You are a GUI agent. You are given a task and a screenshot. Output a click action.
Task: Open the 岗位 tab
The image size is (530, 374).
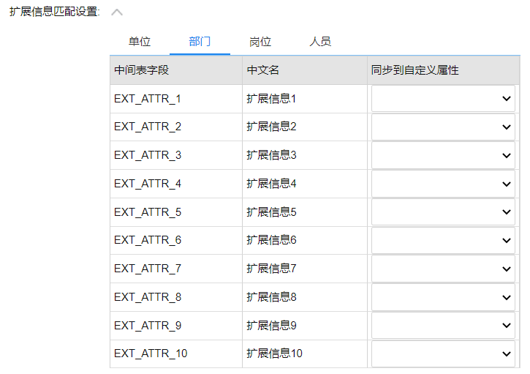260,42
